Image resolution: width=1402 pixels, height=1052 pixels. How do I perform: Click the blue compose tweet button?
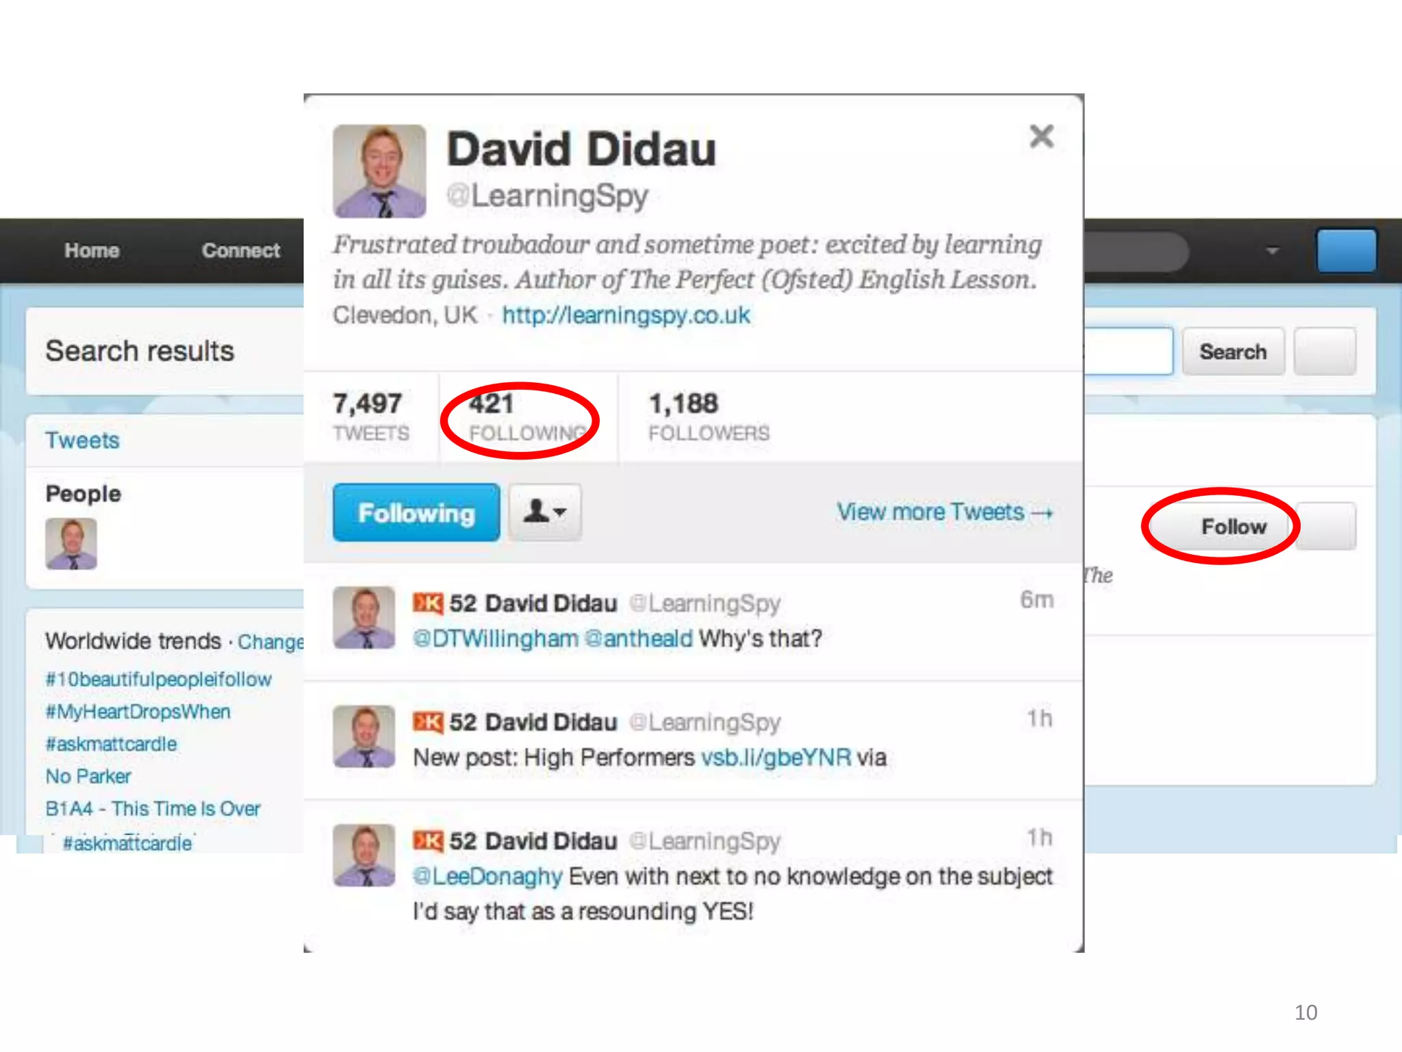[1346, 251]
